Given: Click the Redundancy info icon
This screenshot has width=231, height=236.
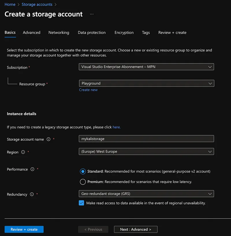Looking at the screenshot, I should (x=32, y=194).
